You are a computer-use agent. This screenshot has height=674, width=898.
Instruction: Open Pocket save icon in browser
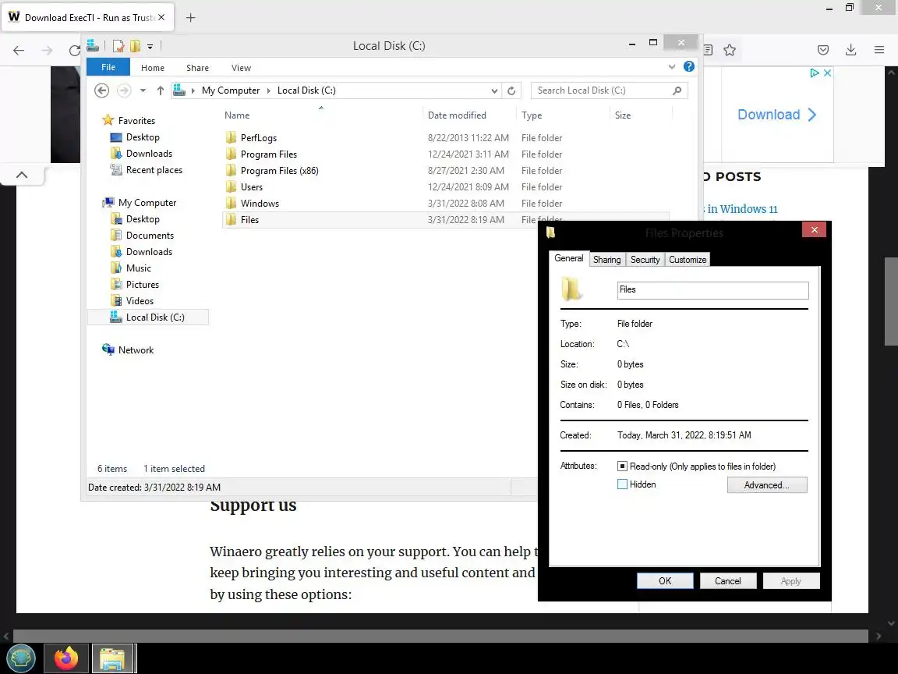pyautogui.click(x=823, y=51)
